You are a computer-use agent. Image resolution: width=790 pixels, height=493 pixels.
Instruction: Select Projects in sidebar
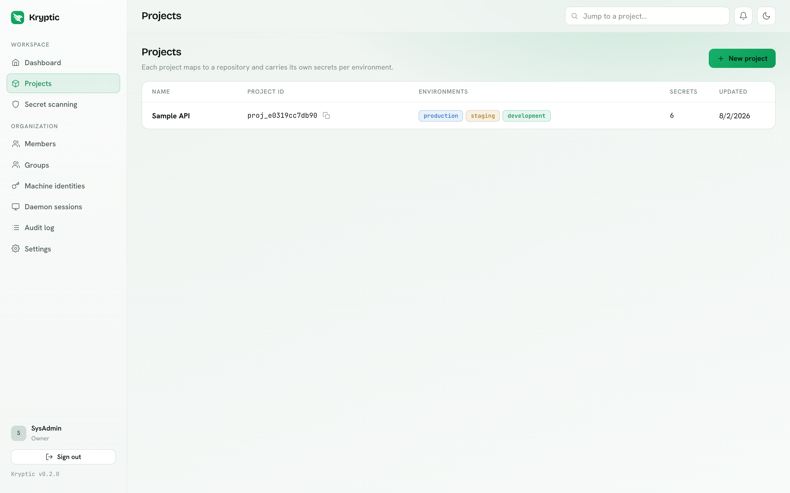[x=63, y=84]
